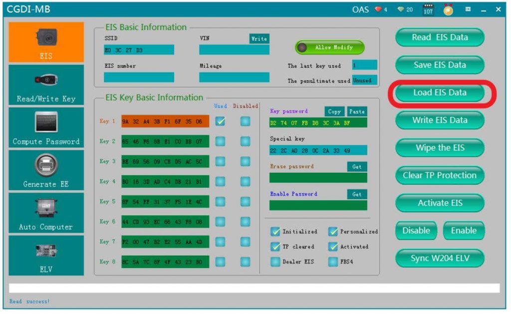
Task: Open the Read/Write Key module
Action: coord(46,85)
